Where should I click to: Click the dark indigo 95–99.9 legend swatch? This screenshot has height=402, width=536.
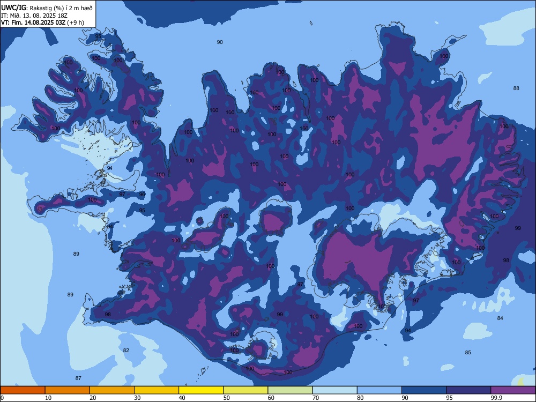(468, 390)
